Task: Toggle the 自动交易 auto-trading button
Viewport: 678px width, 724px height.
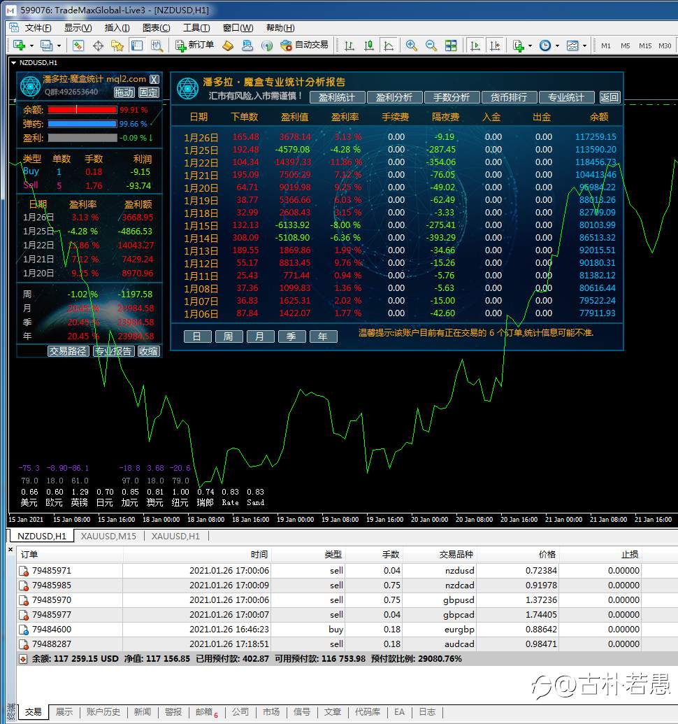Action: [x=305, y=45]
